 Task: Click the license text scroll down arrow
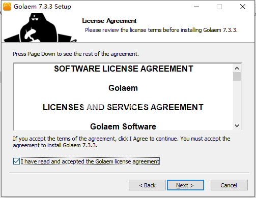(237, 126)
